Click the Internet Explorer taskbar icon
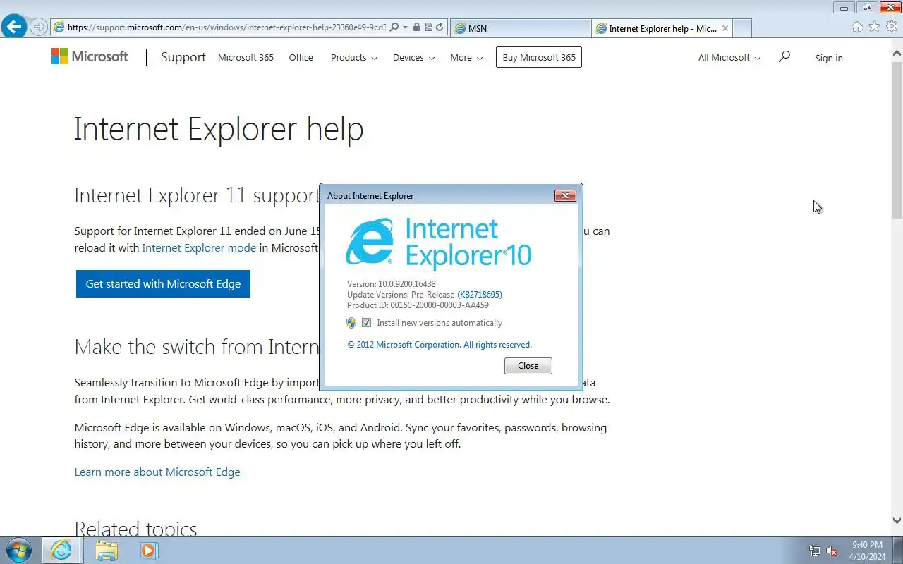The image size is (903, 564). 61,550
